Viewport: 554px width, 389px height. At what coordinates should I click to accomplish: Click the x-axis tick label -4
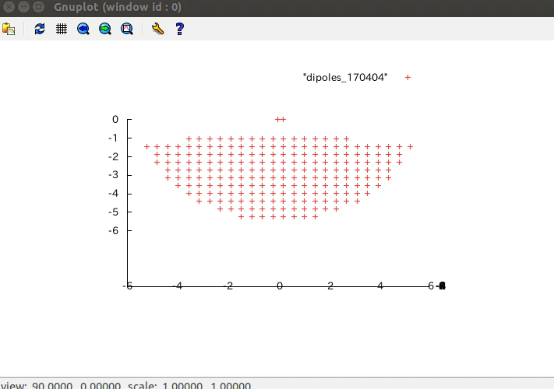tap(178, 286)
